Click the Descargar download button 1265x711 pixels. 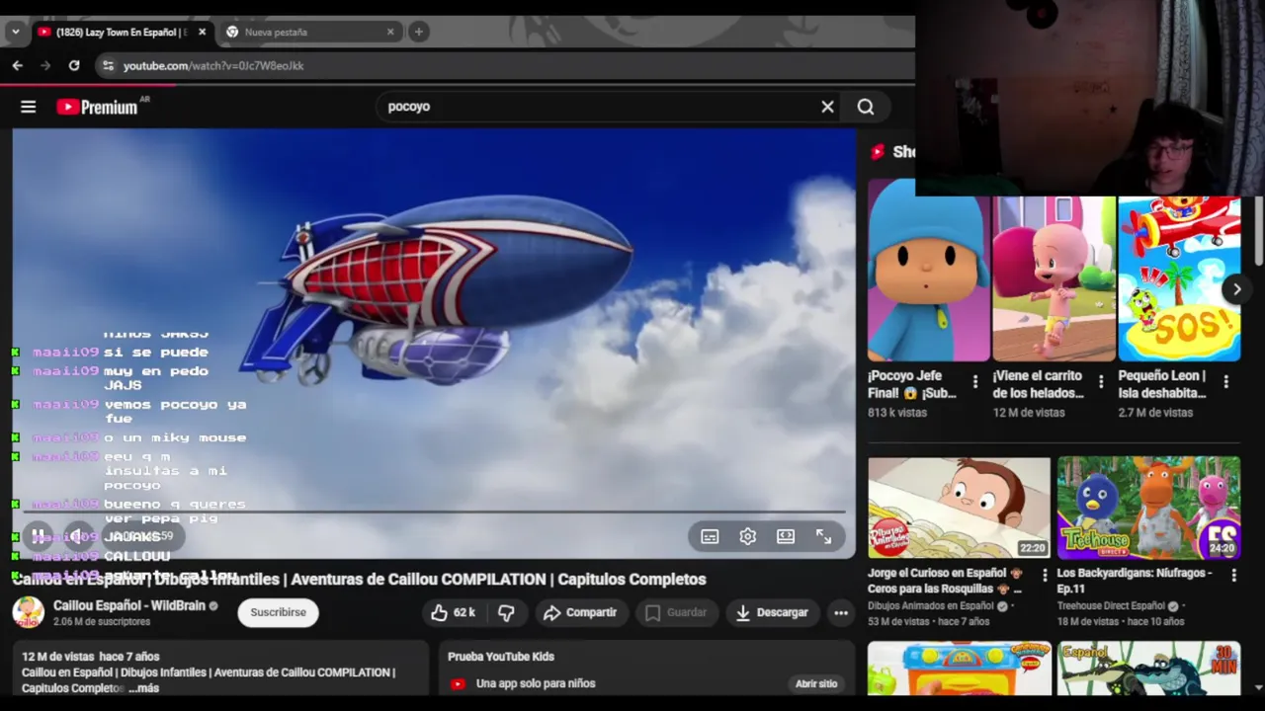click(x=773, y=612)
